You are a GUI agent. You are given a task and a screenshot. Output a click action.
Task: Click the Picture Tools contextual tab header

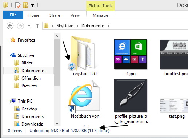100,6
